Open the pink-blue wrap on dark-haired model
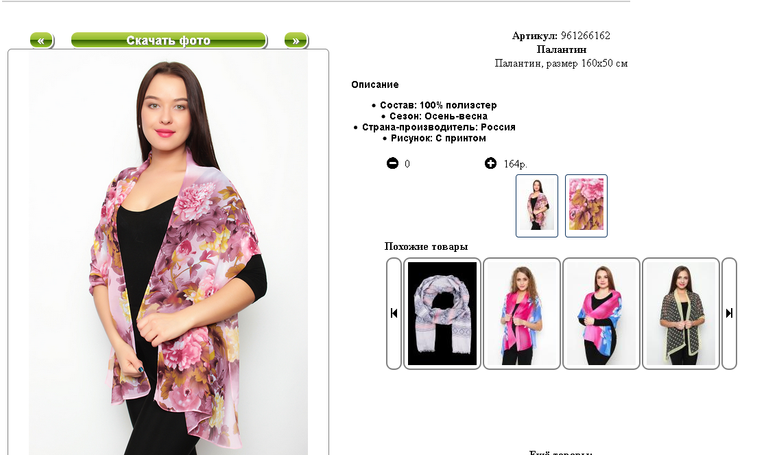Image resolution: width=766 pixels, height=455 pixels. tap(601, 313)
